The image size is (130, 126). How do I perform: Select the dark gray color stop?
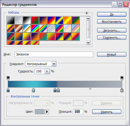pyautogui.click(x=58, y=90)
